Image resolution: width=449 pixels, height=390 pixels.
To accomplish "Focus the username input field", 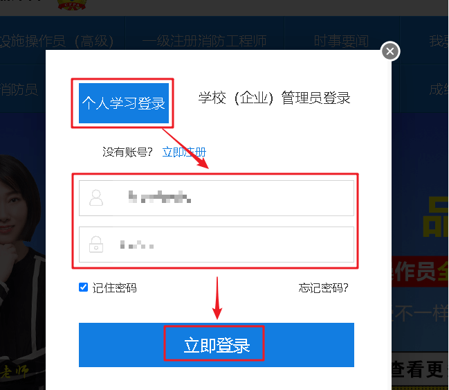I will pos(217,198).
